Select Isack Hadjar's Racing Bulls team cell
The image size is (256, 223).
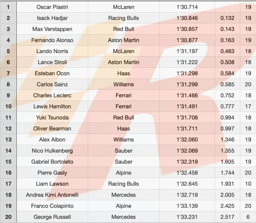[x=124, y=18]
